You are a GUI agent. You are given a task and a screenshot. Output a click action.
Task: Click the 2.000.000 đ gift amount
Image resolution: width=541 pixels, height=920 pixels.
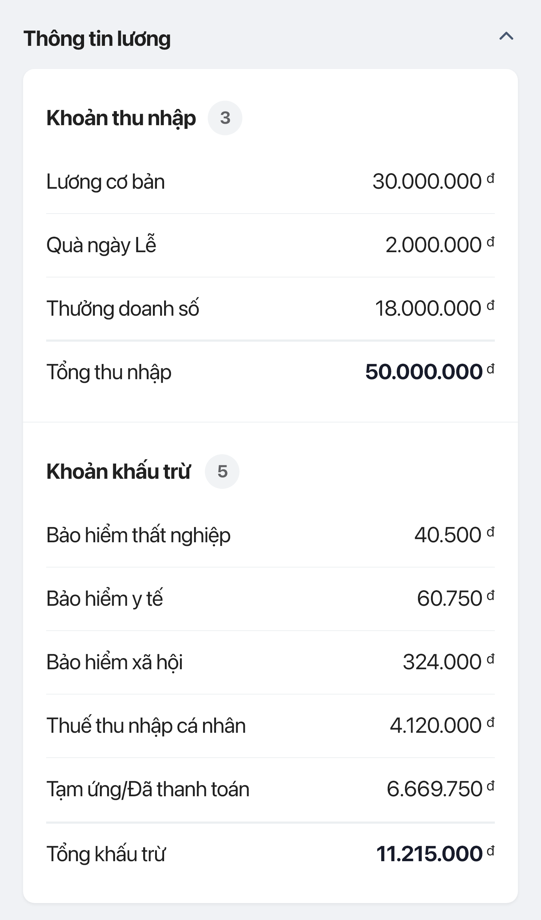[439, 245]
